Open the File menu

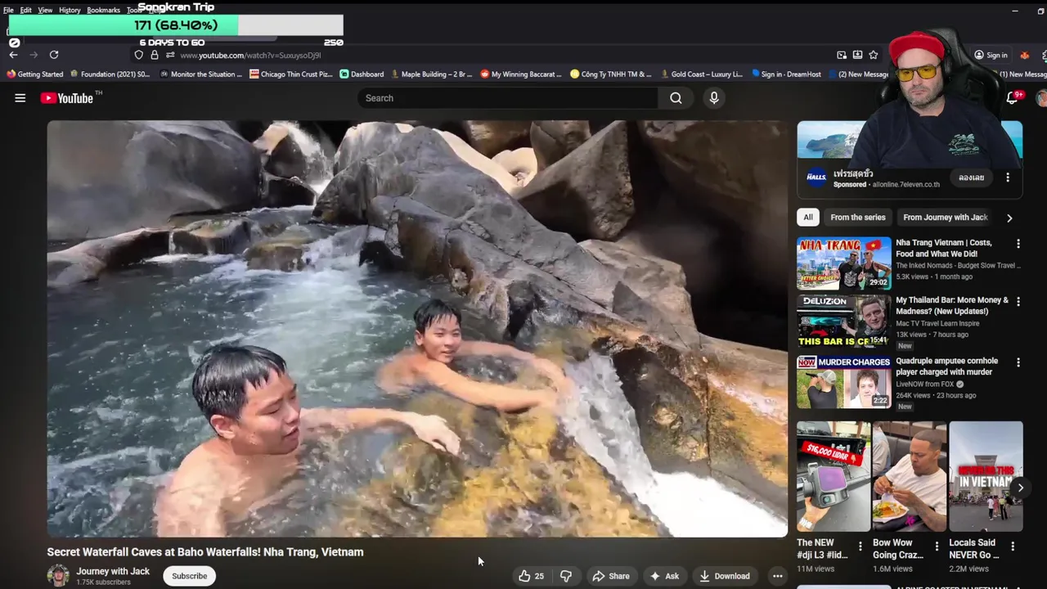(x=8, y=10)
